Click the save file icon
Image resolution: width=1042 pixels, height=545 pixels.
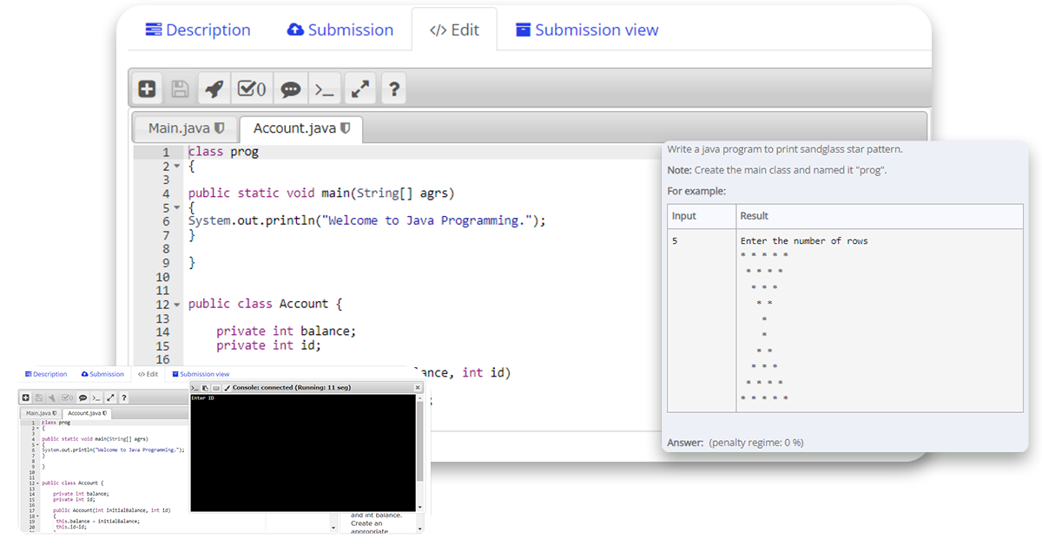point(180,88)
